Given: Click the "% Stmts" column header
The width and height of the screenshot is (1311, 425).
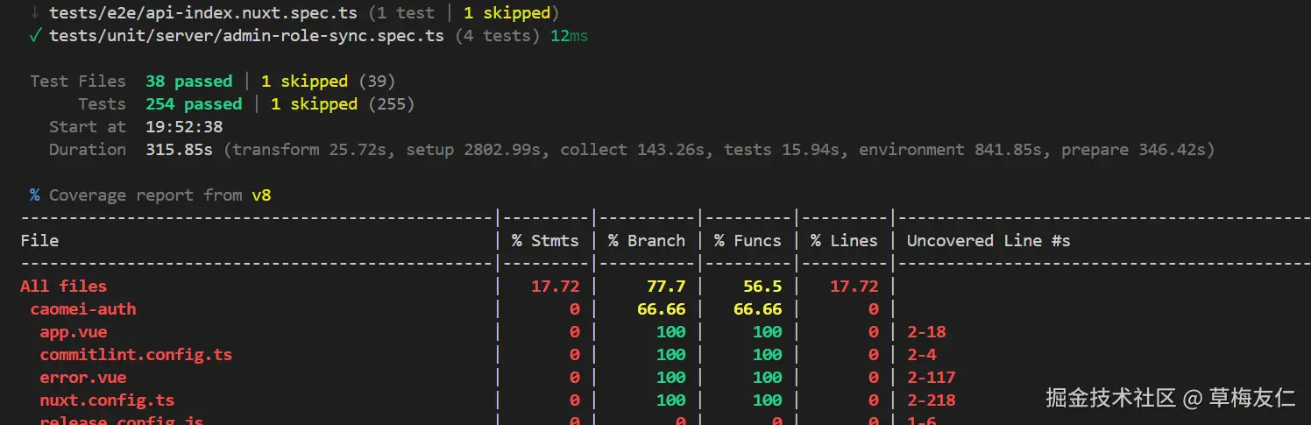Looking at the screenshot, I should click(x=546, y=241).
